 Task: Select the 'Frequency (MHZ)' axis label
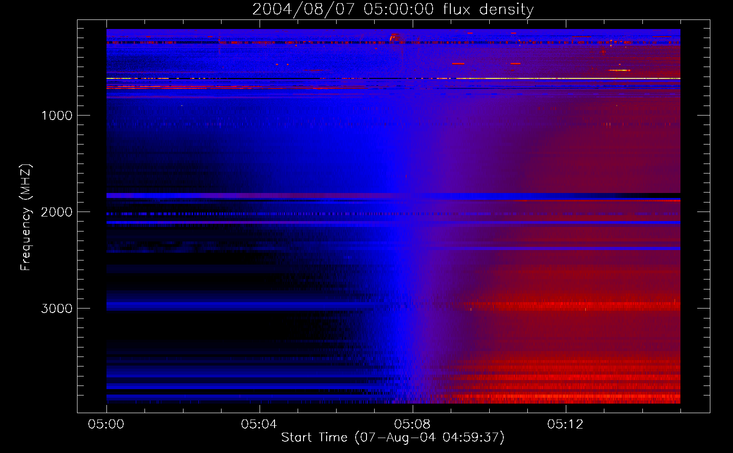26,217
